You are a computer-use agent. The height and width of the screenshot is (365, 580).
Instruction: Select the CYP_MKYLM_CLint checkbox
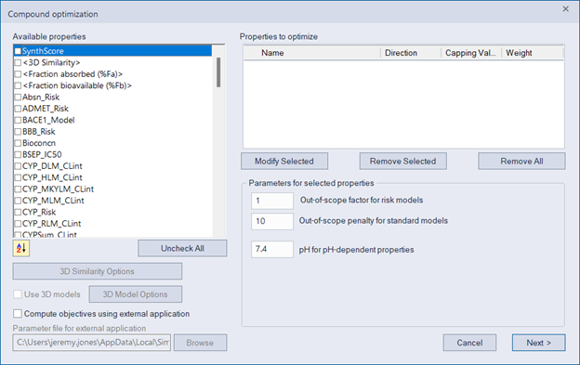click(18, 189)
